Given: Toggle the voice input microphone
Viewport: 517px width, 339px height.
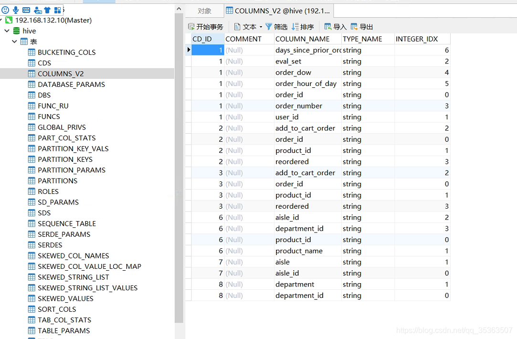Looking at the screenshot, I should click(x=16, y=10).
